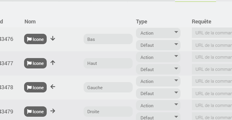Open icon picker for the Bas command

pyautogui.click(x=35, y=39)
